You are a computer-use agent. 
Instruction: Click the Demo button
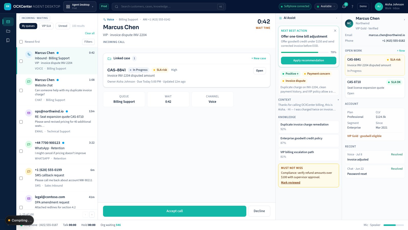point(363,6)
